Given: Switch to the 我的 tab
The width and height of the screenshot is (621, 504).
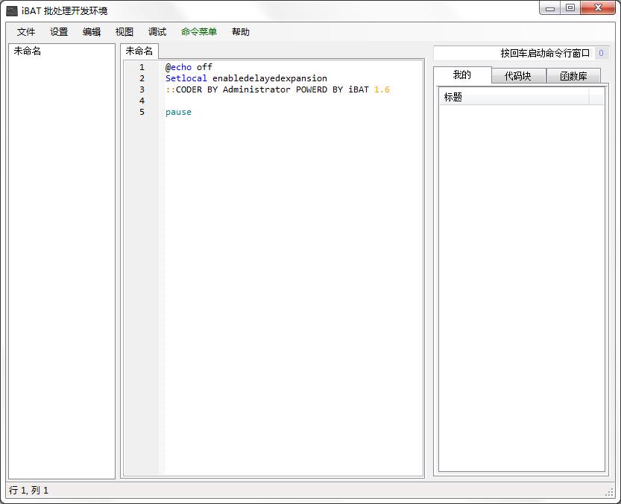Looking at the screenshot, I should coord(462,75).
